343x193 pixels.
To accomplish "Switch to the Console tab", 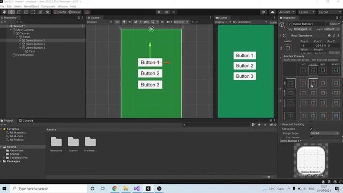I will pyautogui.click(x=26, y=121).
